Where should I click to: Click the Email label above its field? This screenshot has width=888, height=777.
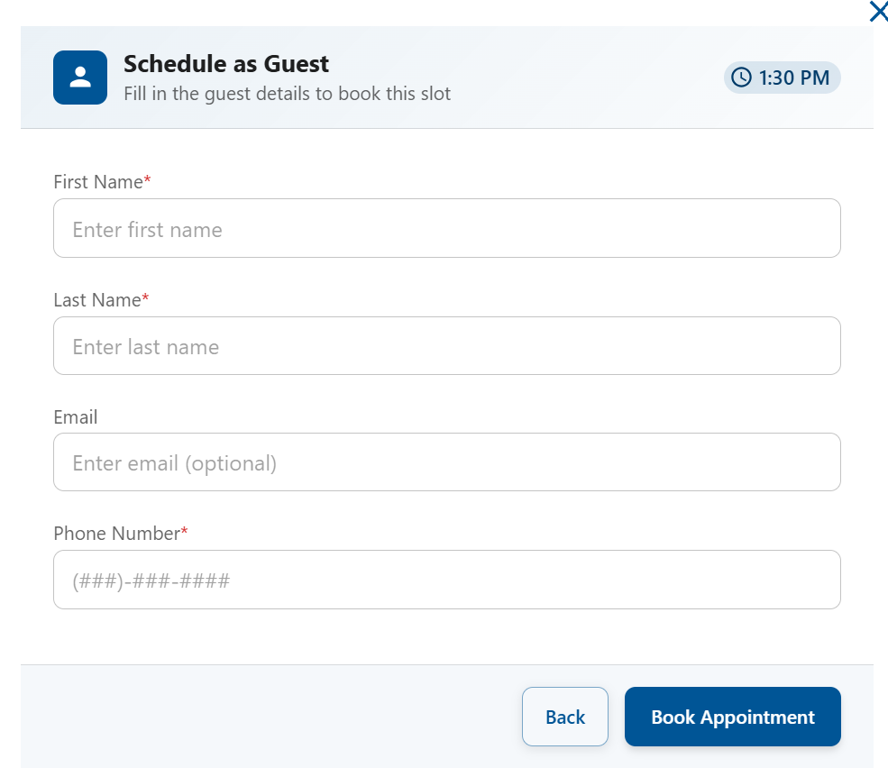pyautogui.click(x=75, y=416)
